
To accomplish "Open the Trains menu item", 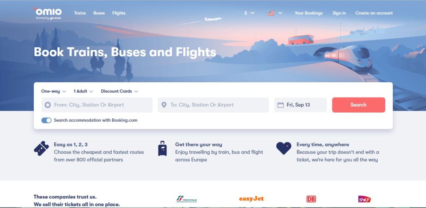I will (x=80, y=13).
